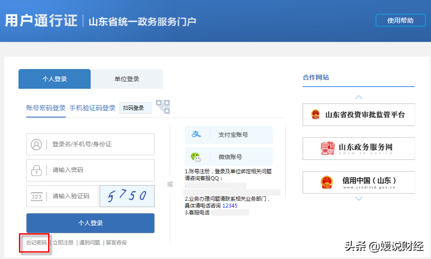The width and height of the screenshot is (431, 259).
Task: Click the 山东省统一政务服务门户 header text
Action: (x=142, y=22)
